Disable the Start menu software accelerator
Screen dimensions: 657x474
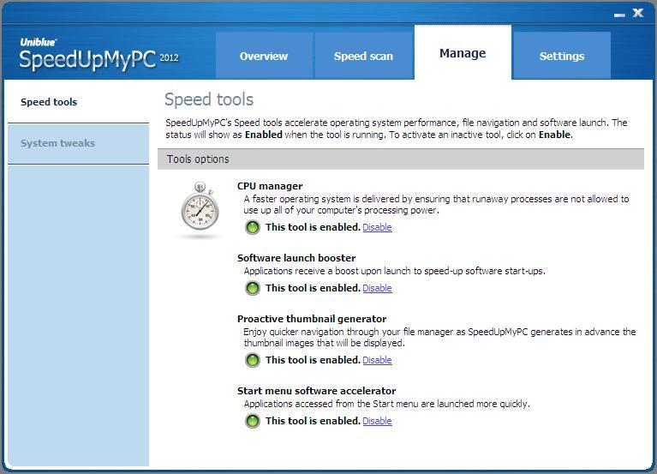click(x=377, y=421)
